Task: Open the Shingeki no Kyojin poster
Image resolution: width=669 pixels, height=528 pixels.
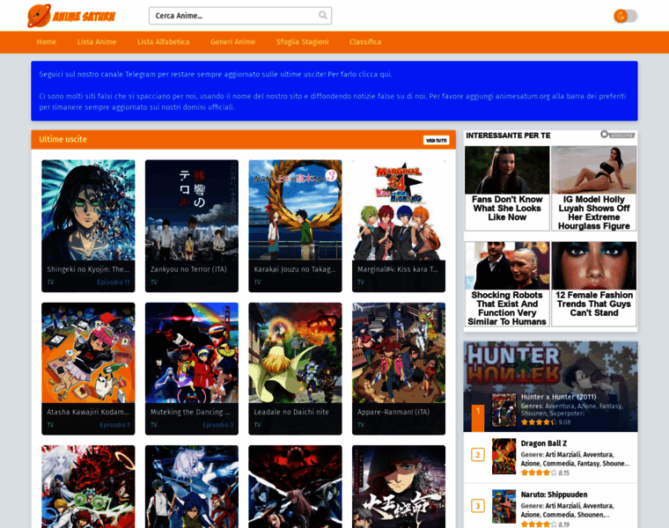Action: click(88, 209)
